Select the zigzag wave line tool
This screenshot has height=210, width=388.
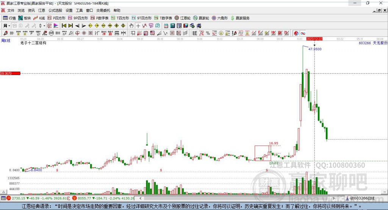click(x=166, y=33)
